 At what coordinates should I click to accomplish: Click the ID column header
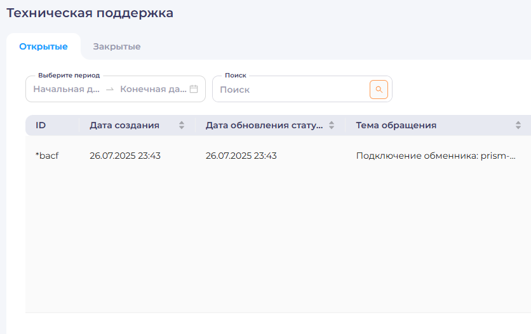(x=41, y=125)
